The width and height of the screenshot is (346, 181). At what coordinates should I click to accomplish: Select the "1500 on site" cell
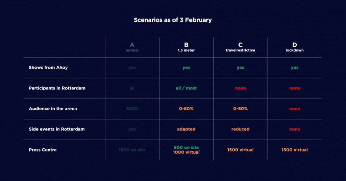(132, 150)
